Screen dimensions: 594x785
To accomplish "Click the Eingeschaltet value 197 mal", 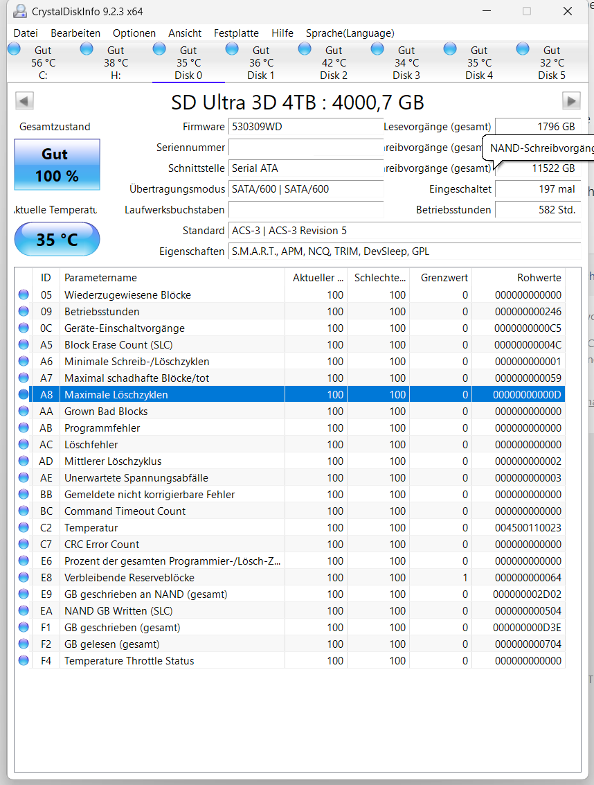I will coord(537,189).
